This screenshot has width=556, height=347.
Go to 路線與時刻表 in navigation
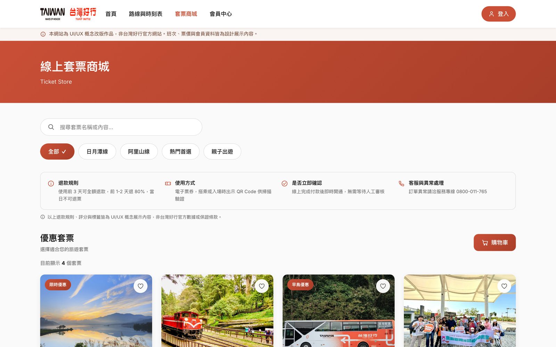(146, 14)
